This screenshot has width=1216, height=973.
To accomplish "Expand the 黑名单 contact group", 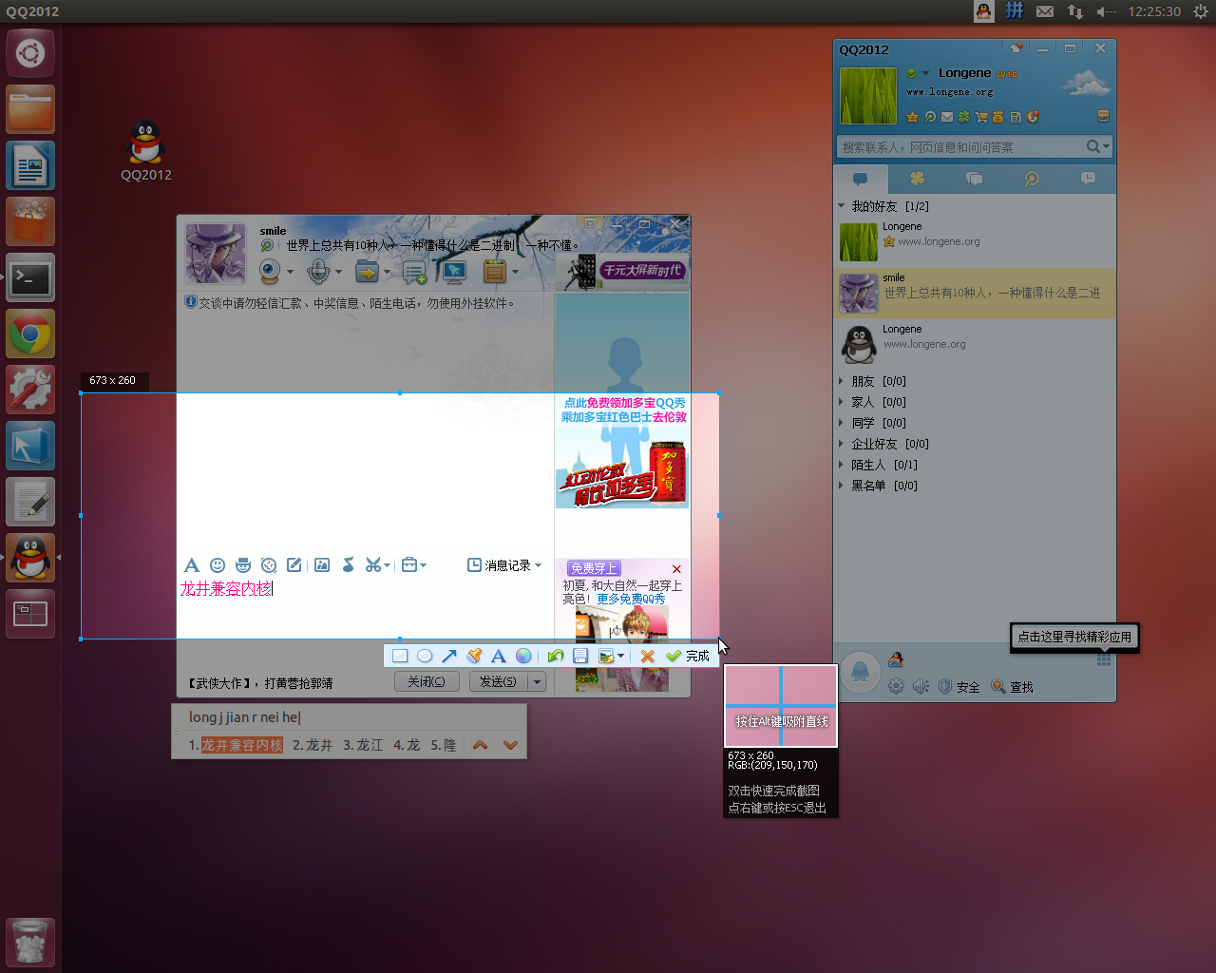I will tap(842, 486).
